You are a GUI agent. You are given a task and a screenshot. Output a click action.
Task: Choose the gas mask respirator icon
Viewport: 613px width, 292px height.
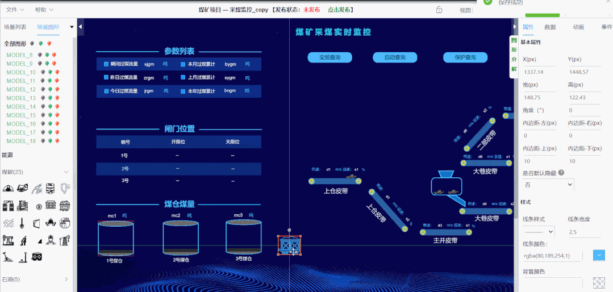(x=51, y=223)
